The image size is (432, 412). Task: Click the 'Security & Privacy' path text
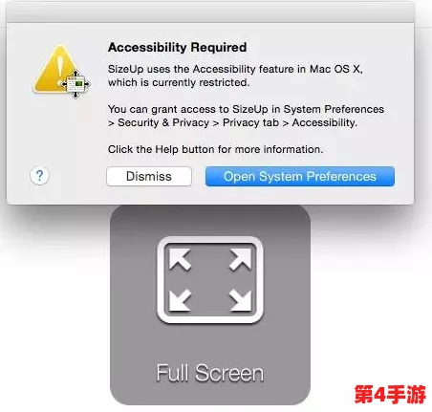(163, 122)
